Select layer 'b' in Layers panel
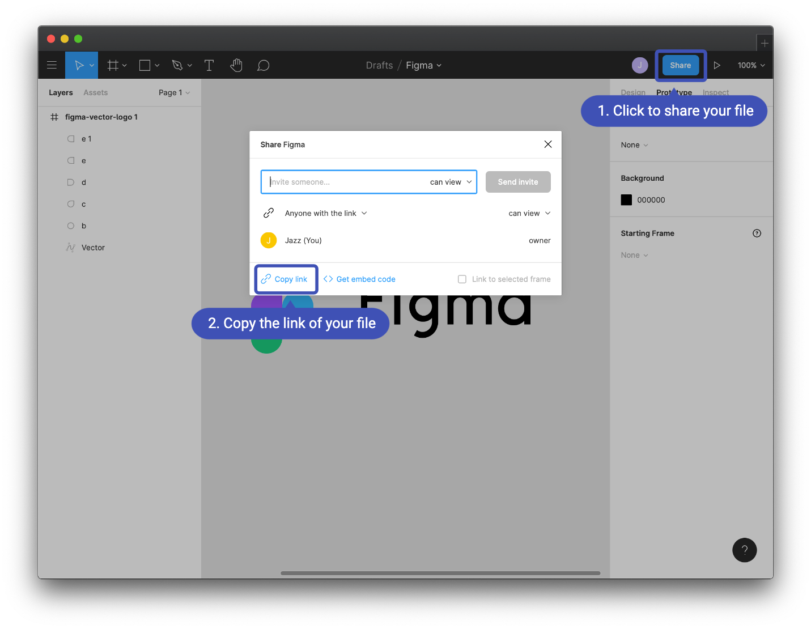Screen dimensions: 811x629 [120, 226]
